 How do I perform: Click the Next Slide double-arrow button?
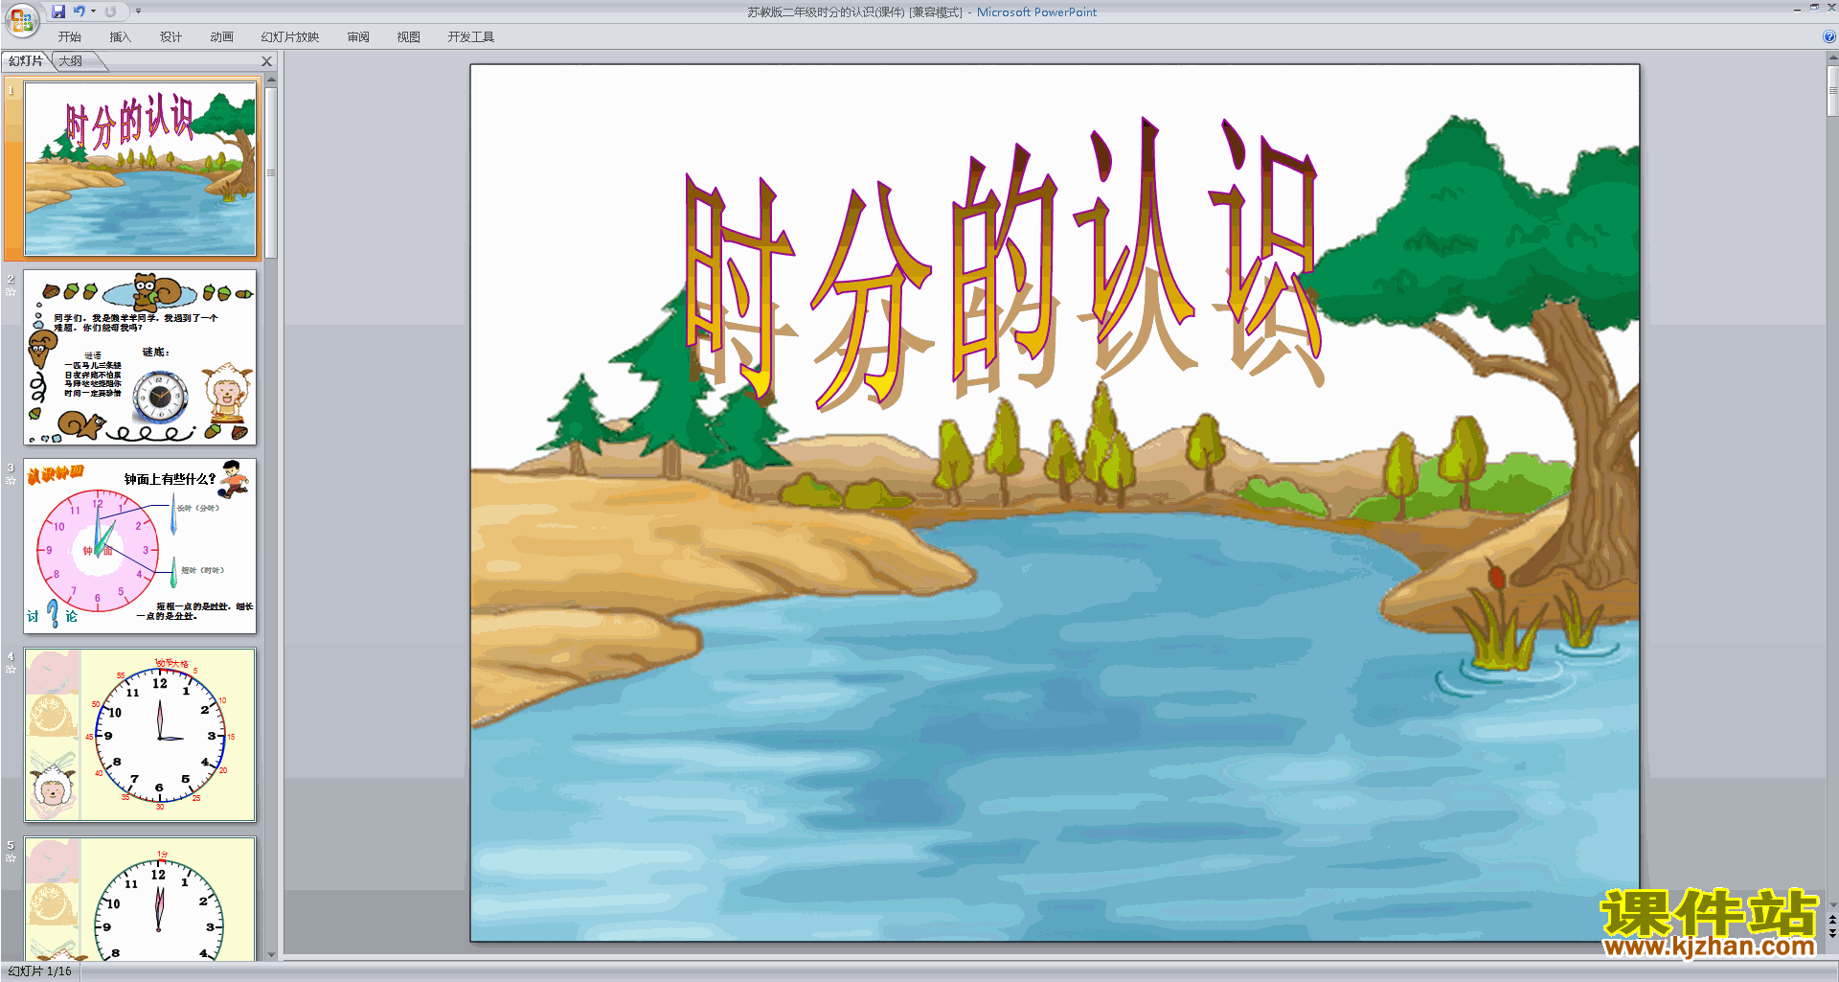(x=1832, y=933)
